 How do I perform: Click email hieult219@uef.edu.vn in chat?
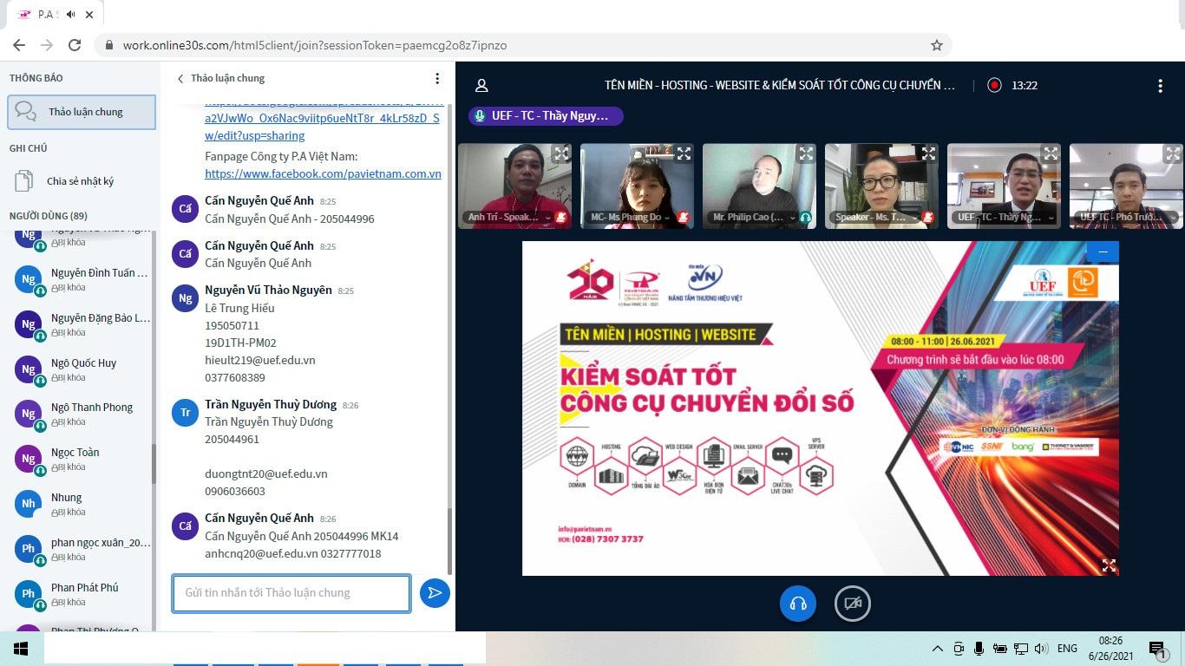260,360
